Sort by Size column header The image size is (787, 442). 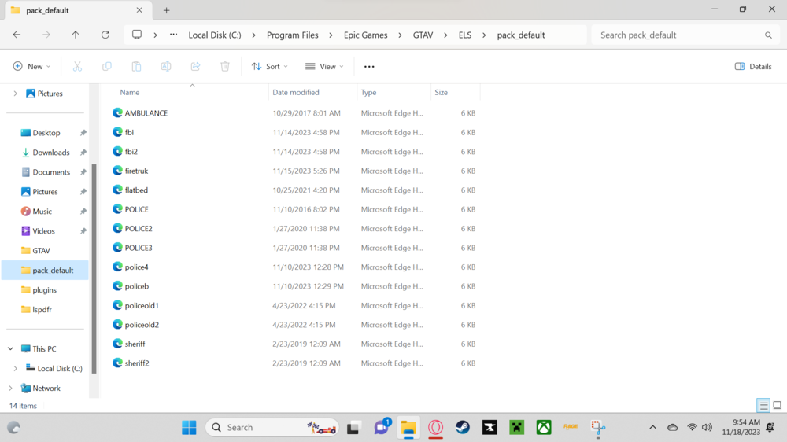tap(442, 92)
